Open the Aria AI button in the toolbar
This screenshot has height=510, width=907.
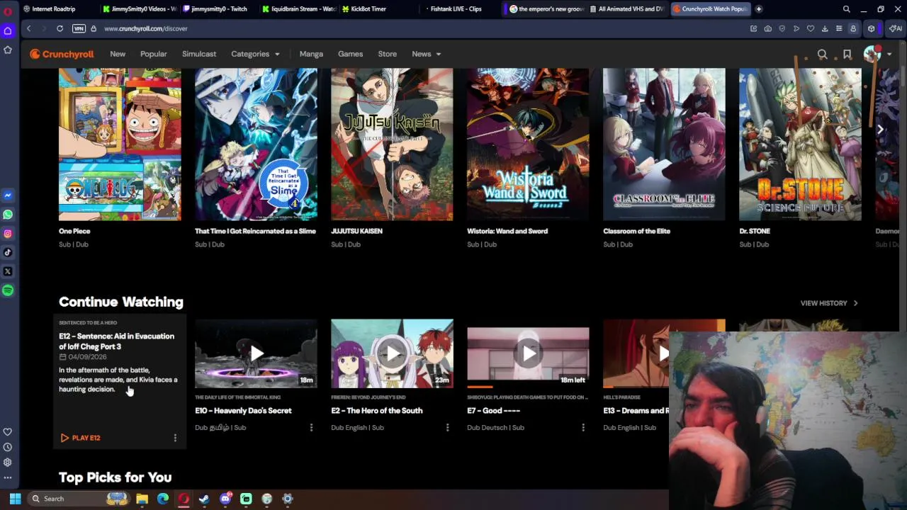coord(896,28)
